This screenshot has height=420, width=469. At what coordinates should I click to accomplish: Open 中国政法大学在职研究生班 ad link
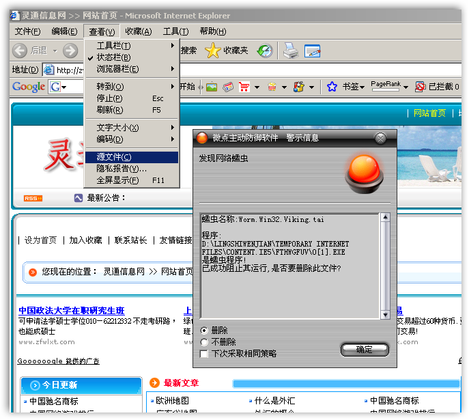tap(72, 311)
